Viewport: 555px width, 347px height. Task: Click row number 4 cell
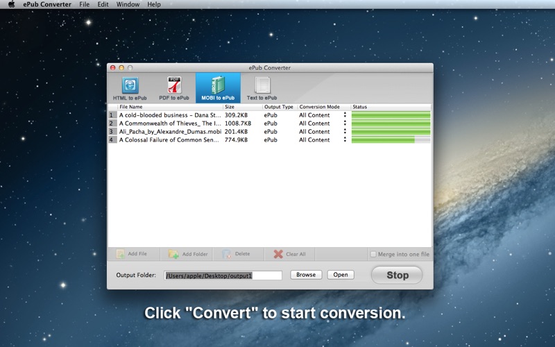(x=112, y=139)
